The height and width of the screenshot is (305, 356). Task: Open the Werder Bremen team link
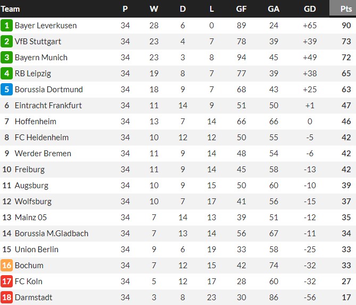pos(43,154)
